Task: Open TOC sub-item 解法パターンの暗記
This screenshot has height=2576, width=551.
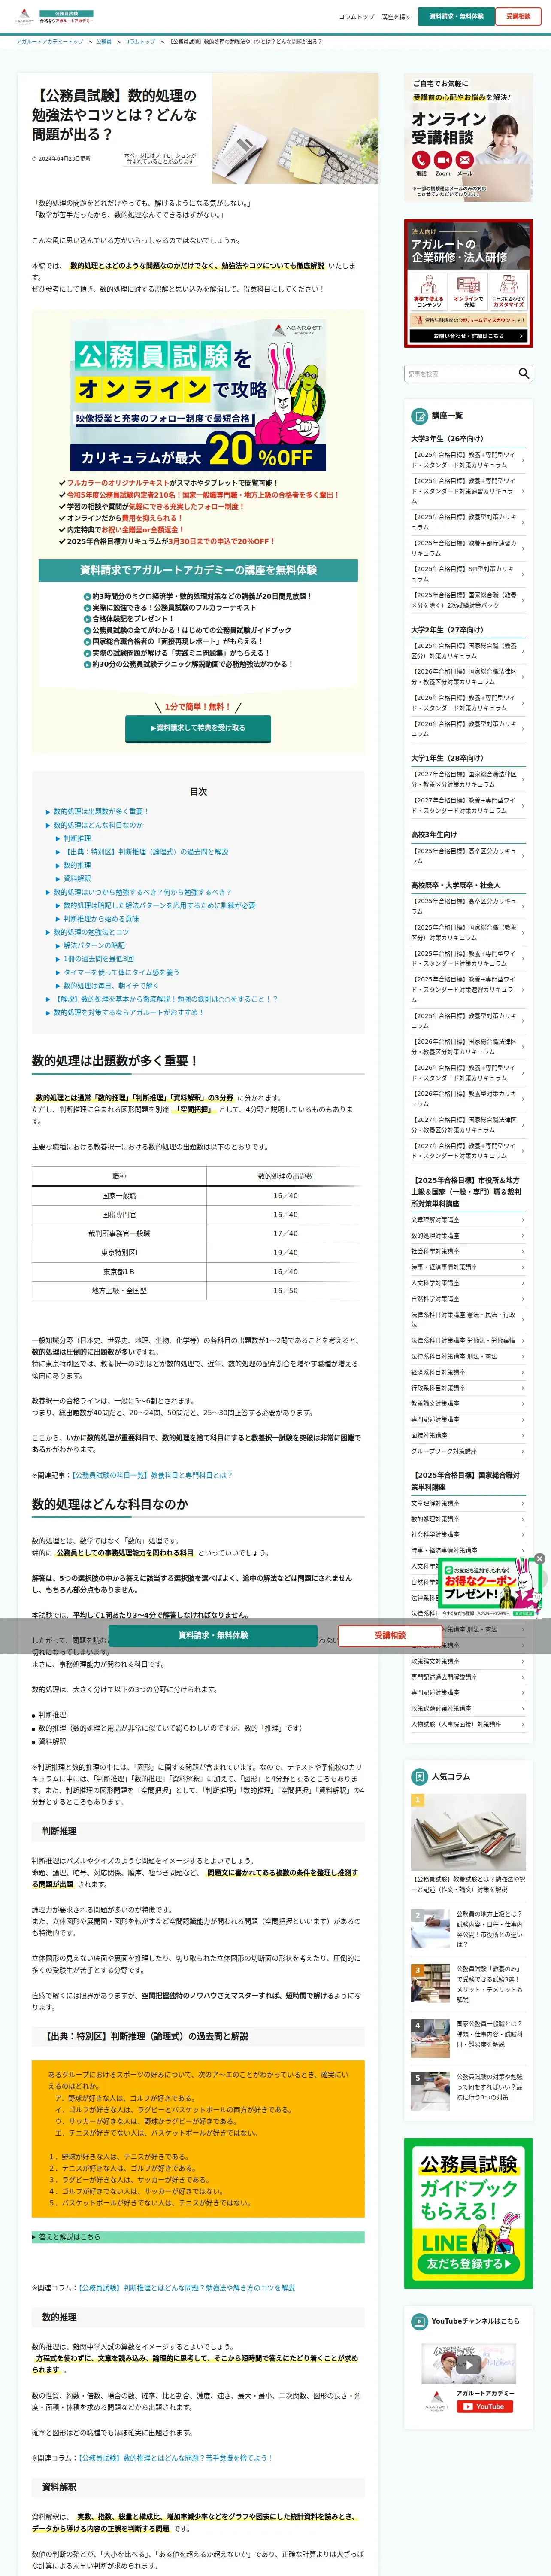Action: tap(94, 945)
